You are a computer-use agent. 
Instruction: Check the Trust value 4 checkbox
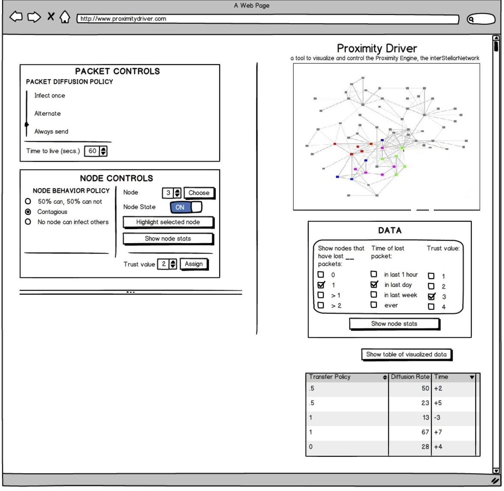[x=431, y=307]
